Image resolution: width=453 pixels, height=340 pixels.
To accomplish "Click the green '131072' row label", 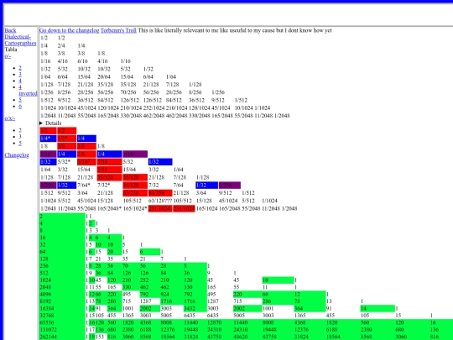I will click(x=62, y=330).
